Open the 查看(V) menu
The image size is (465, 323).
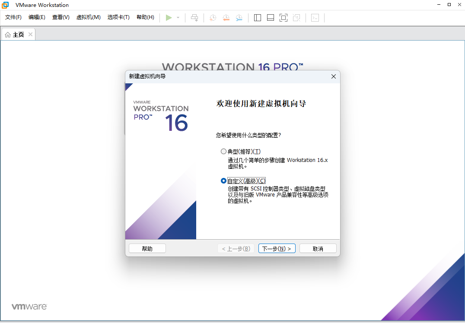pos(61,17)
